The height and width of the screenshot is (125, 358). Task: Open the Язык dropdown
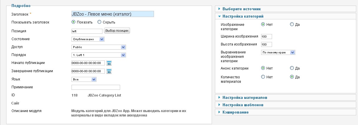pyautogui.click(x=84, y=79)
